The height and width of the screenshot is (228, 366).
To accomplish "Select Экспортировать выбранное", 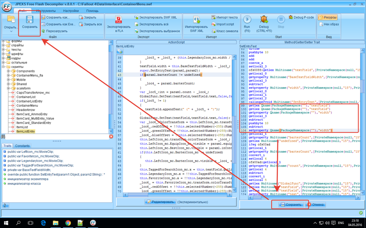I will (157, 31).
